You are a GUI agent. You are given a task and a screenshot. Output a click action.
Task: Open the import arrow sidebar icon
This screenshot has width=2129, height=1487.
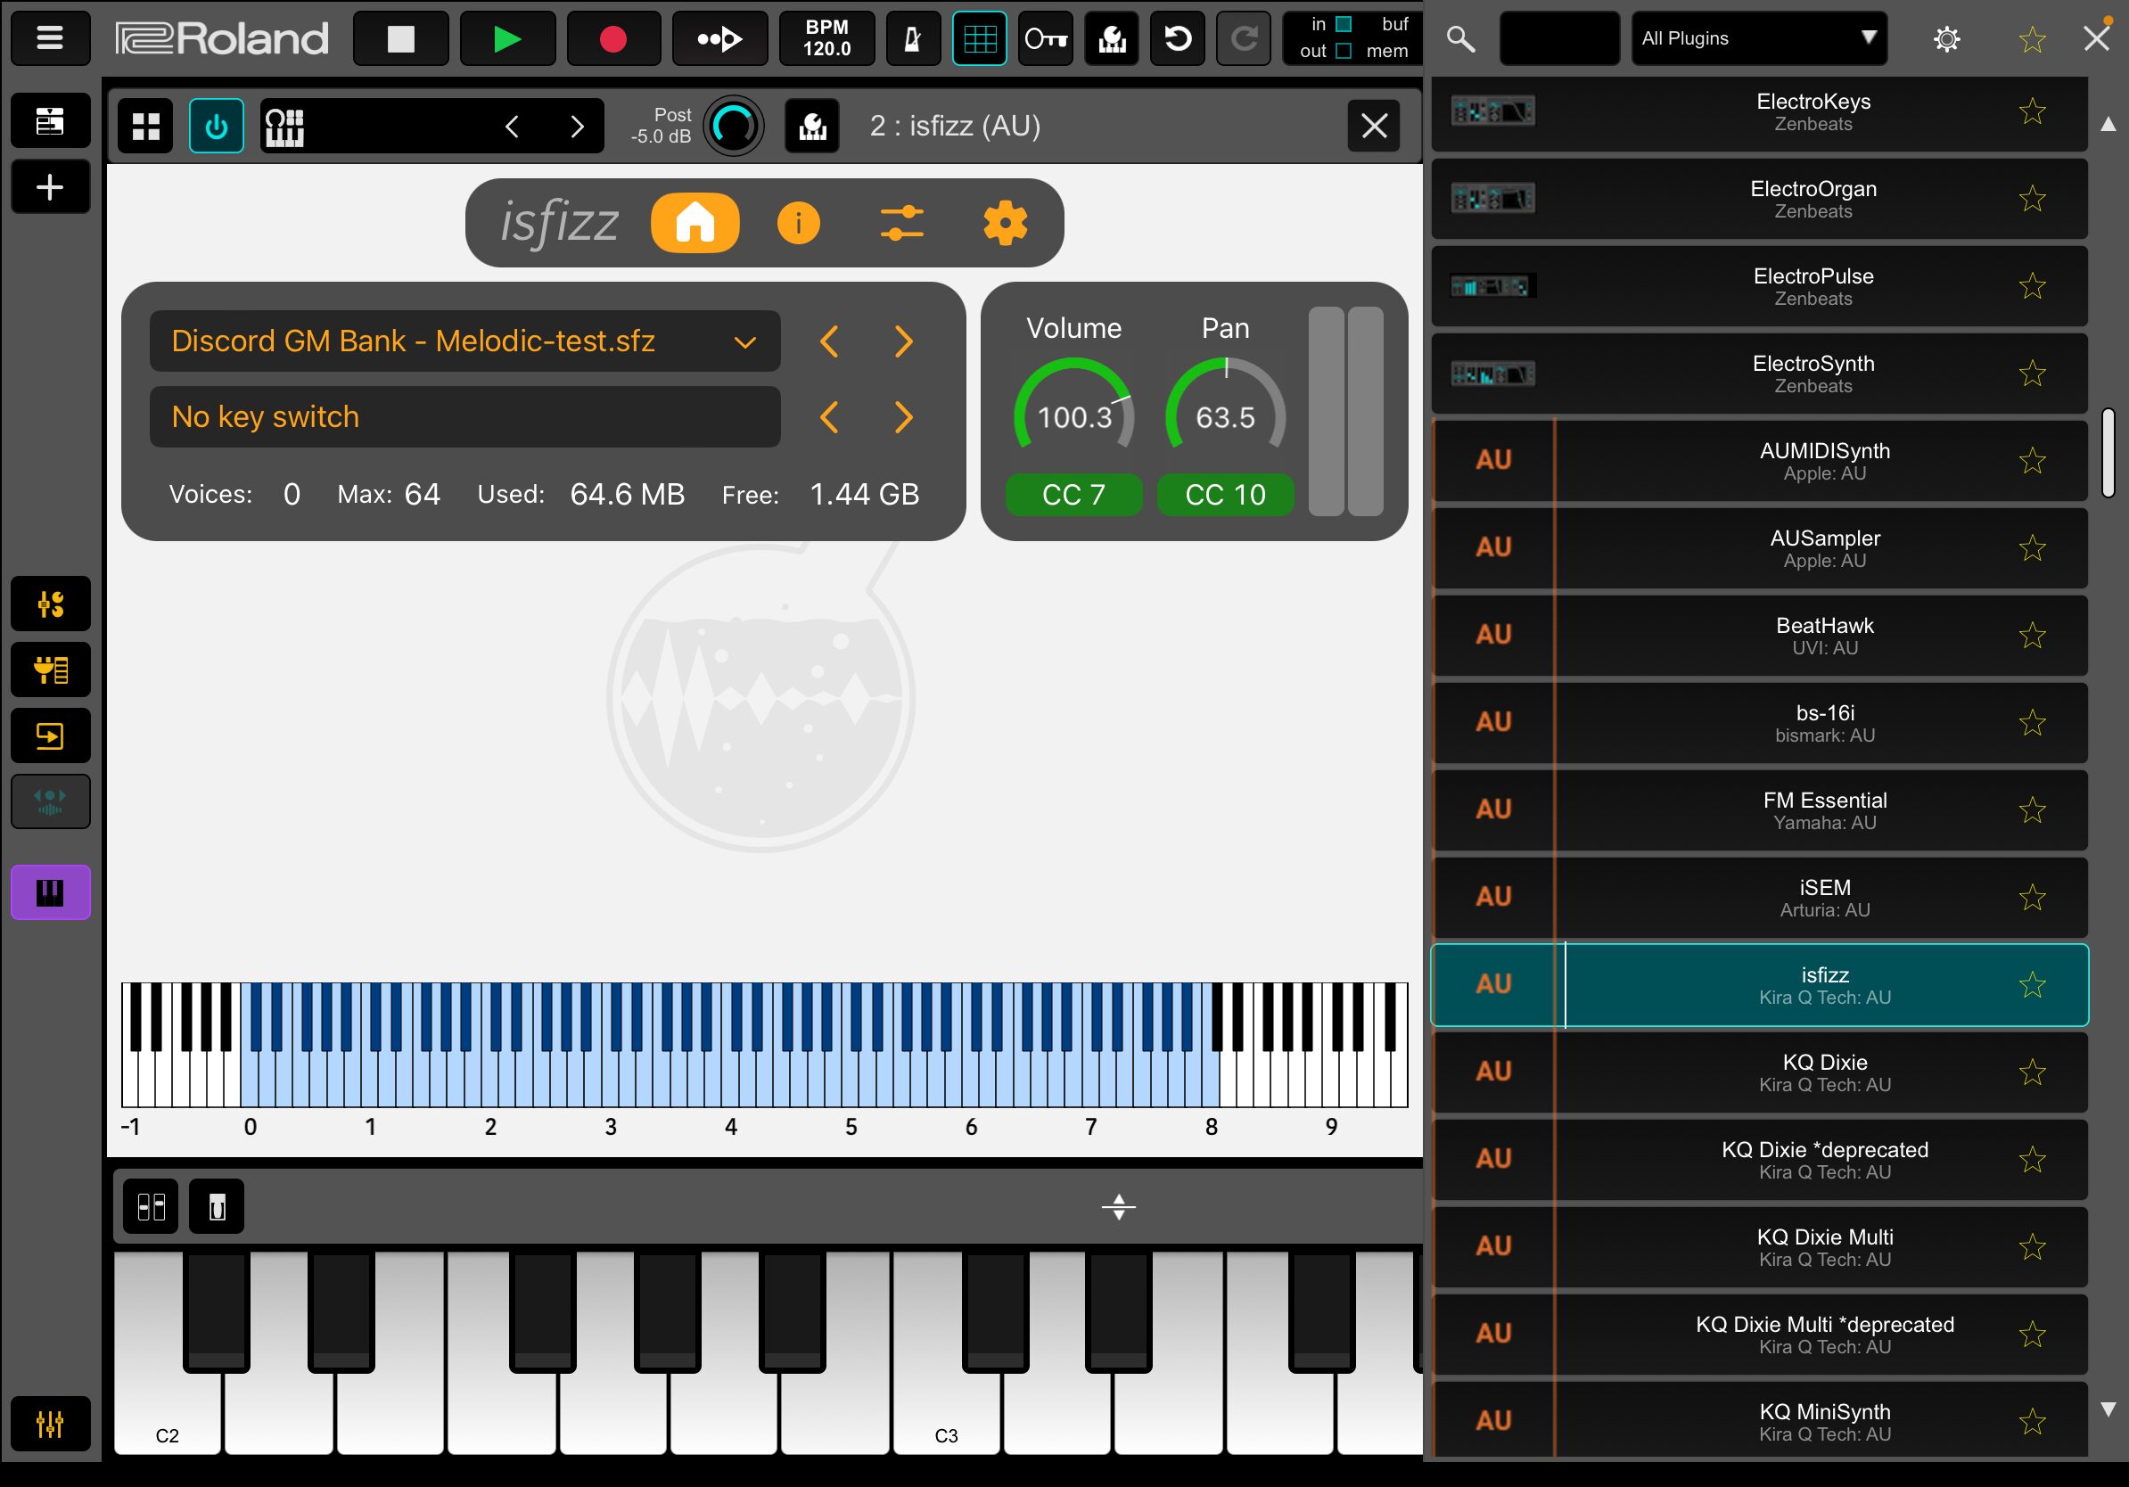pyautogui.click(x=50, y=736)
